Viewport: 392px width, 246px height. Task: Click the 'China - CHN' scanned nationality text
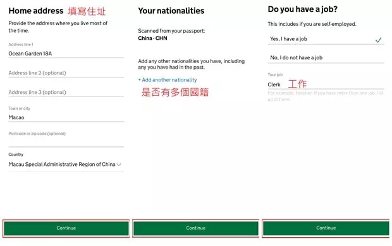(x=152, y=38)
